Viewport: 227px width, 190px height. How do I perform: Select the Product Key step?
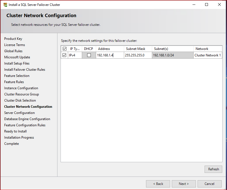tap(13, 39)
